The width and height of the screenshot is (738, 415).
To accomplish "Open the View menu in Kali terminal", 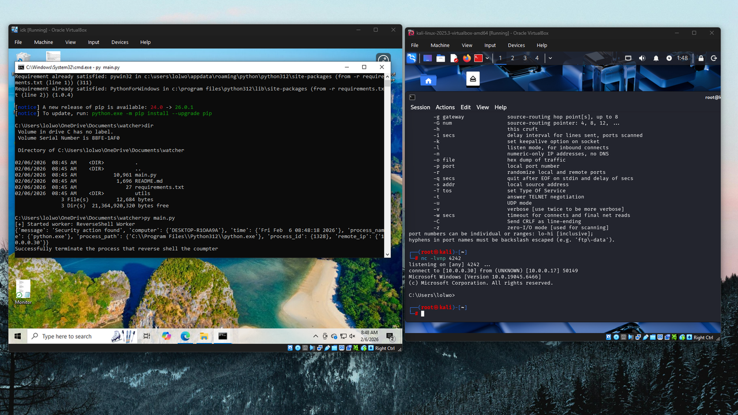I will (x=483, y=107).
